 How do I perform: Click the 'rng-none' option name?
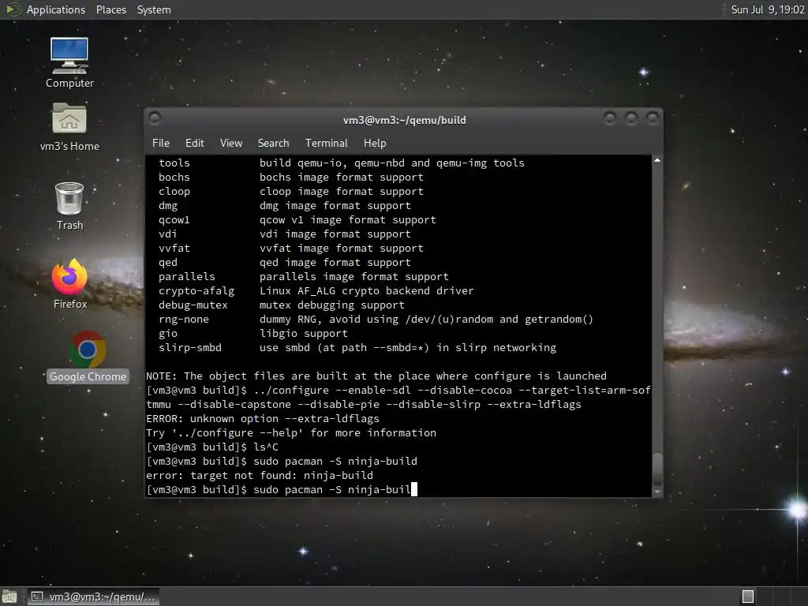183,320
